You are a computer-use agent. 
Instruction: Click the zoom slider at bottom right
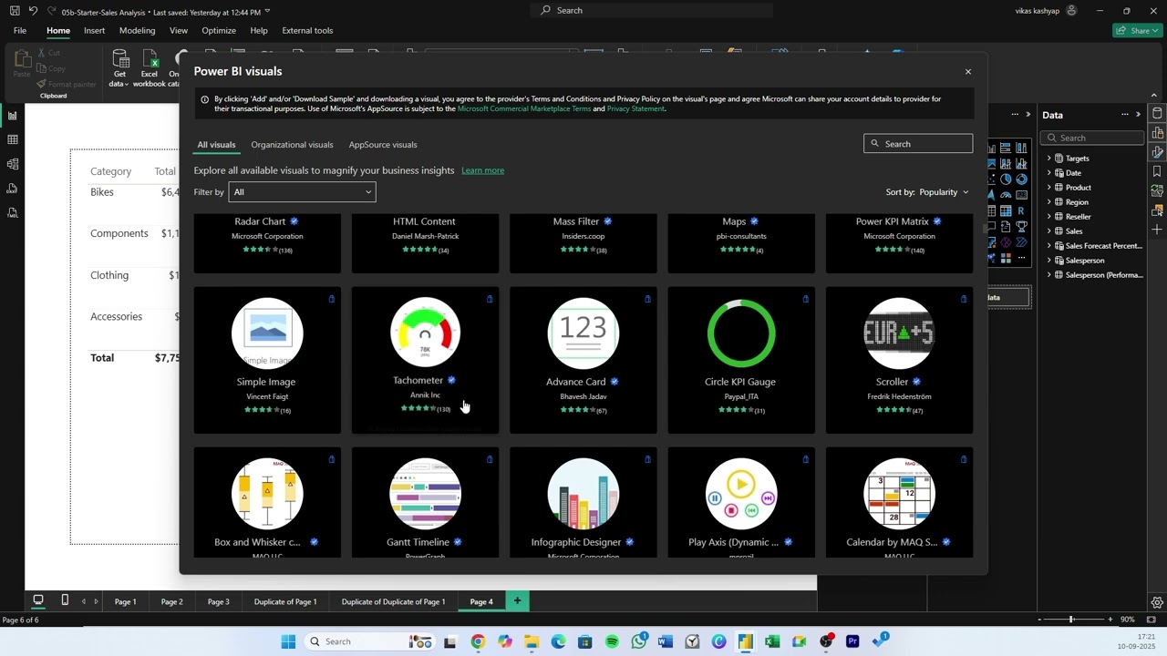(1072, 620)
